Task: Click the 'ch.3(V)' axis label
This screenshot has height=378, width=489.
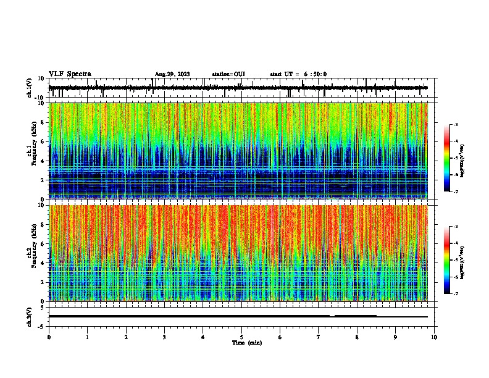Action: [30, 317]
